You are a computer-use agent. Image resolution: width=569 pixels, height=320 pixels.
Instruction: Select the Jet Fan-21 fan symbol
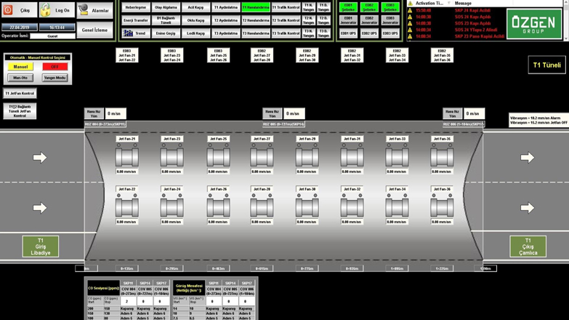(126, 157)
